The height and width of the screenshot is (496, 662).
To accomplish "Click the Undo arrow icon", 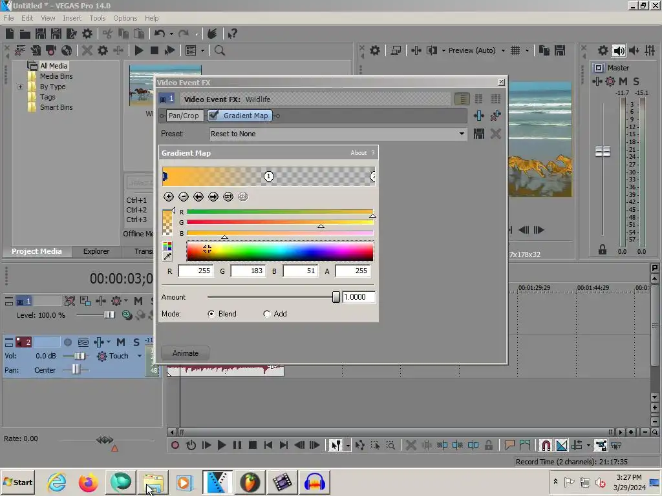I will coord(159,34).
